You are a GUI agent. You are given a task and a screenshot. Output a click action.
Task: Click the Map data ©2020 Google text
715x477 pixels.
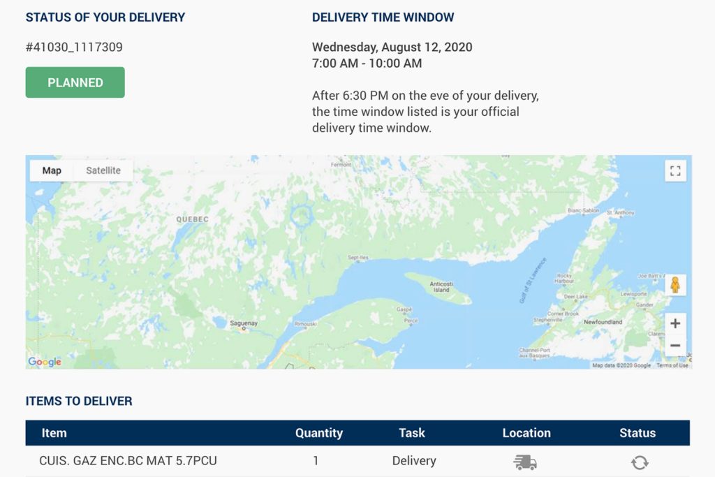coord(621,365)
